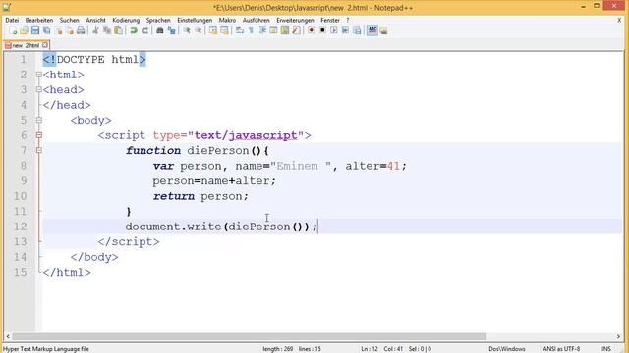Toggle show all characters pilcrow icon
This screenshot has height=353, width=629.
[251, 30]
